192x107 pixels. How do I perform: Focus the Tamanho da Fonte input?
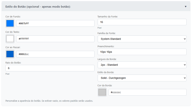[142, 22]
